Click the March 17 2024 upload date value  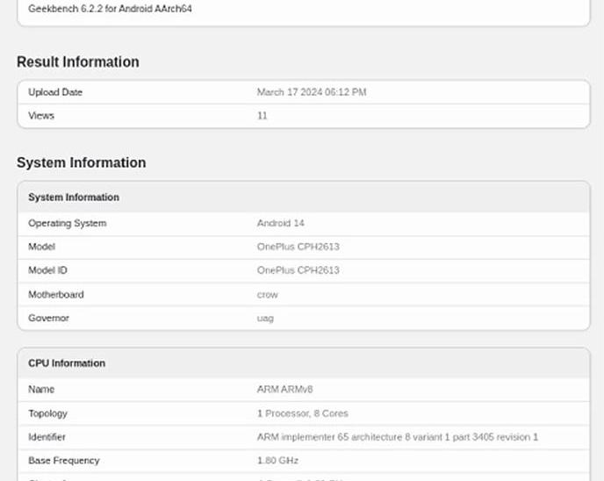[312, 92]
